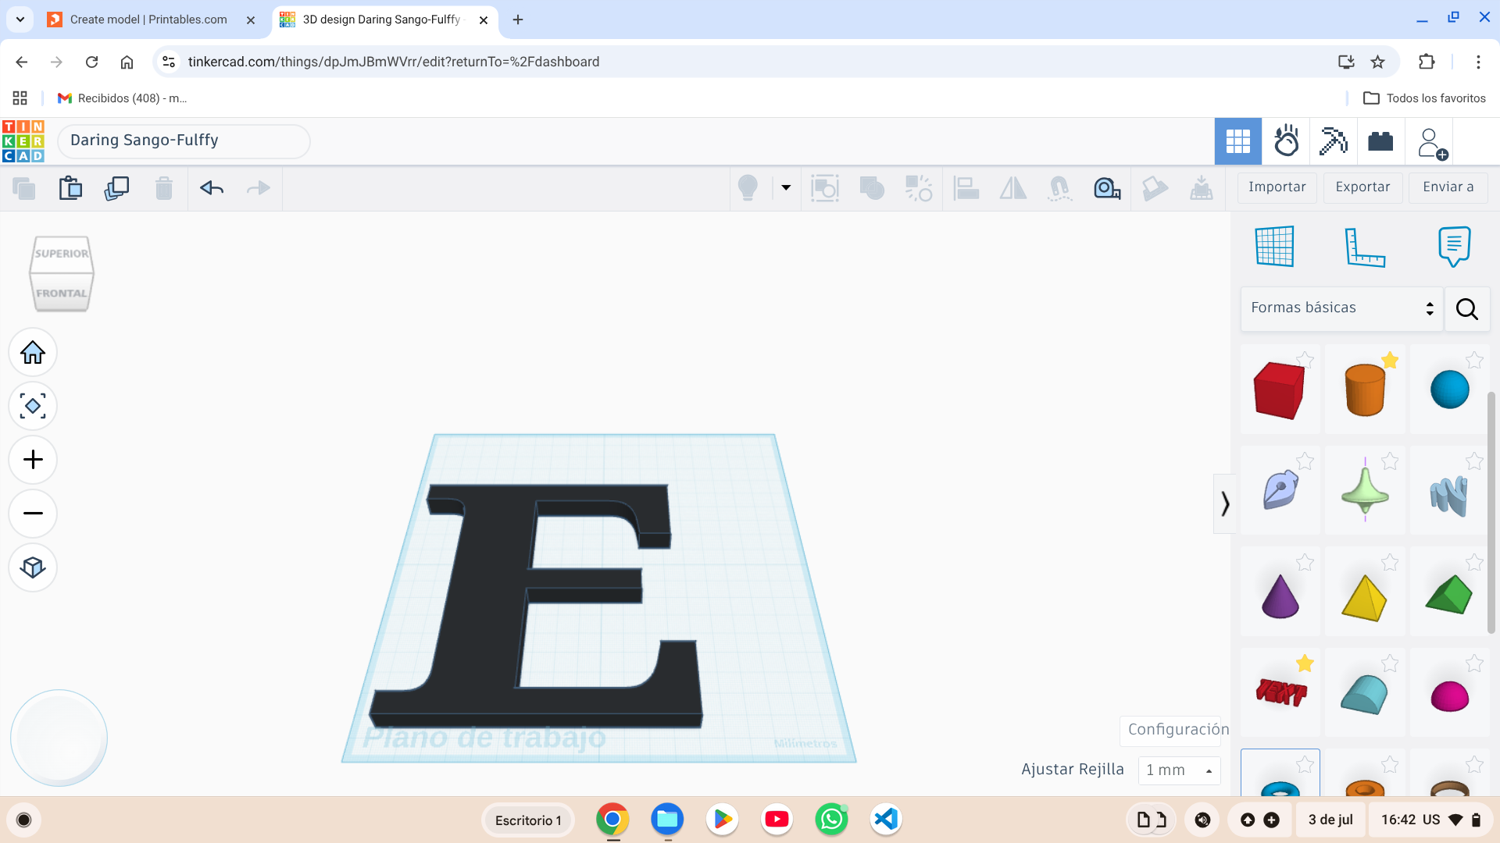Toggle the orthographic perspective cube icon

33,567
